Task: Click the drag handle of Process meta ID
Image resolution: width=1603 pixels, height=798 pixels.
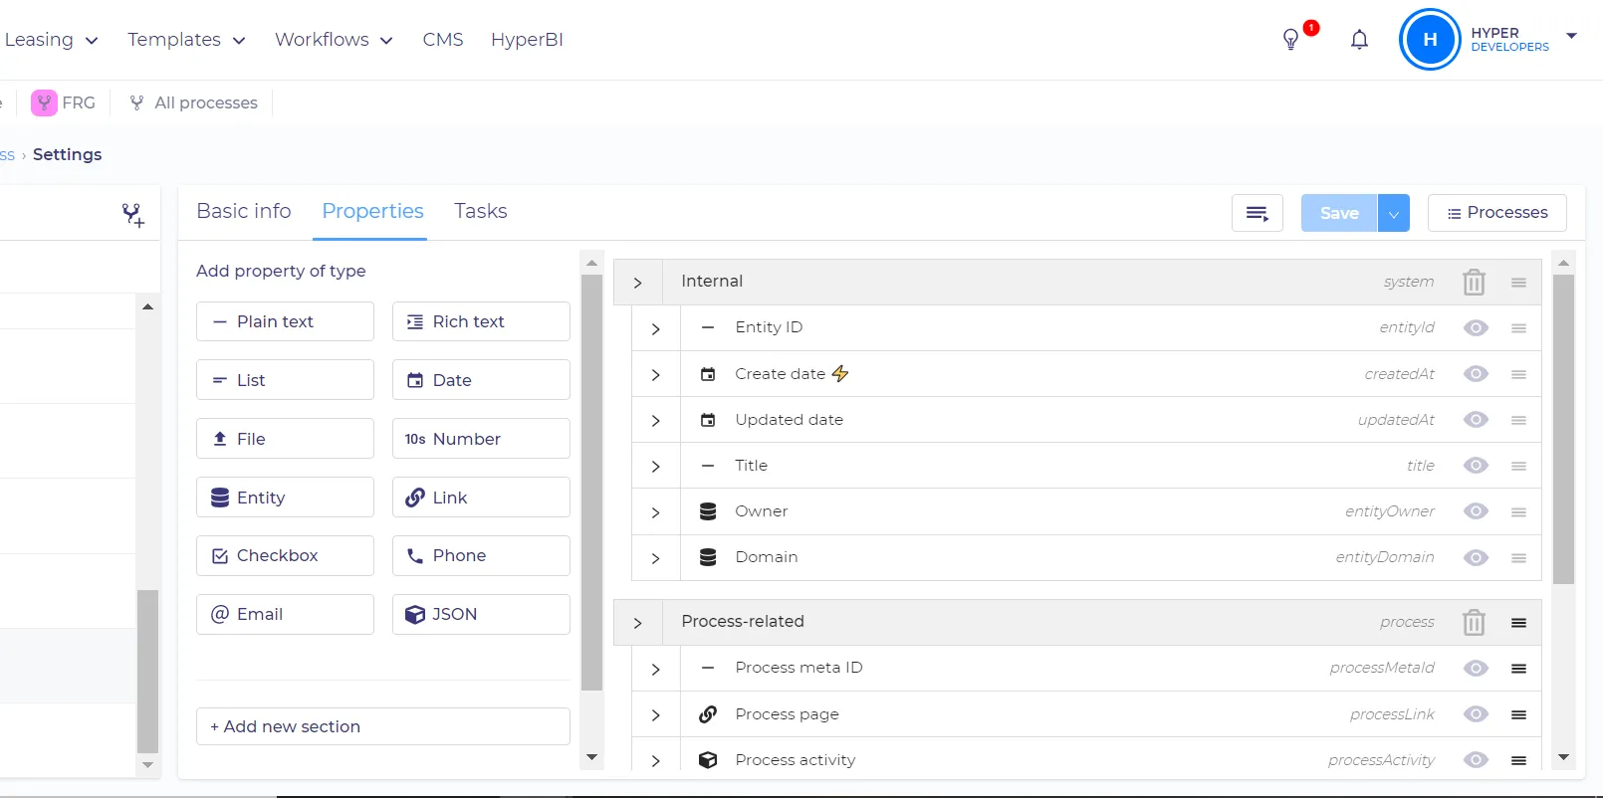Action: (x=1518, y=669)
